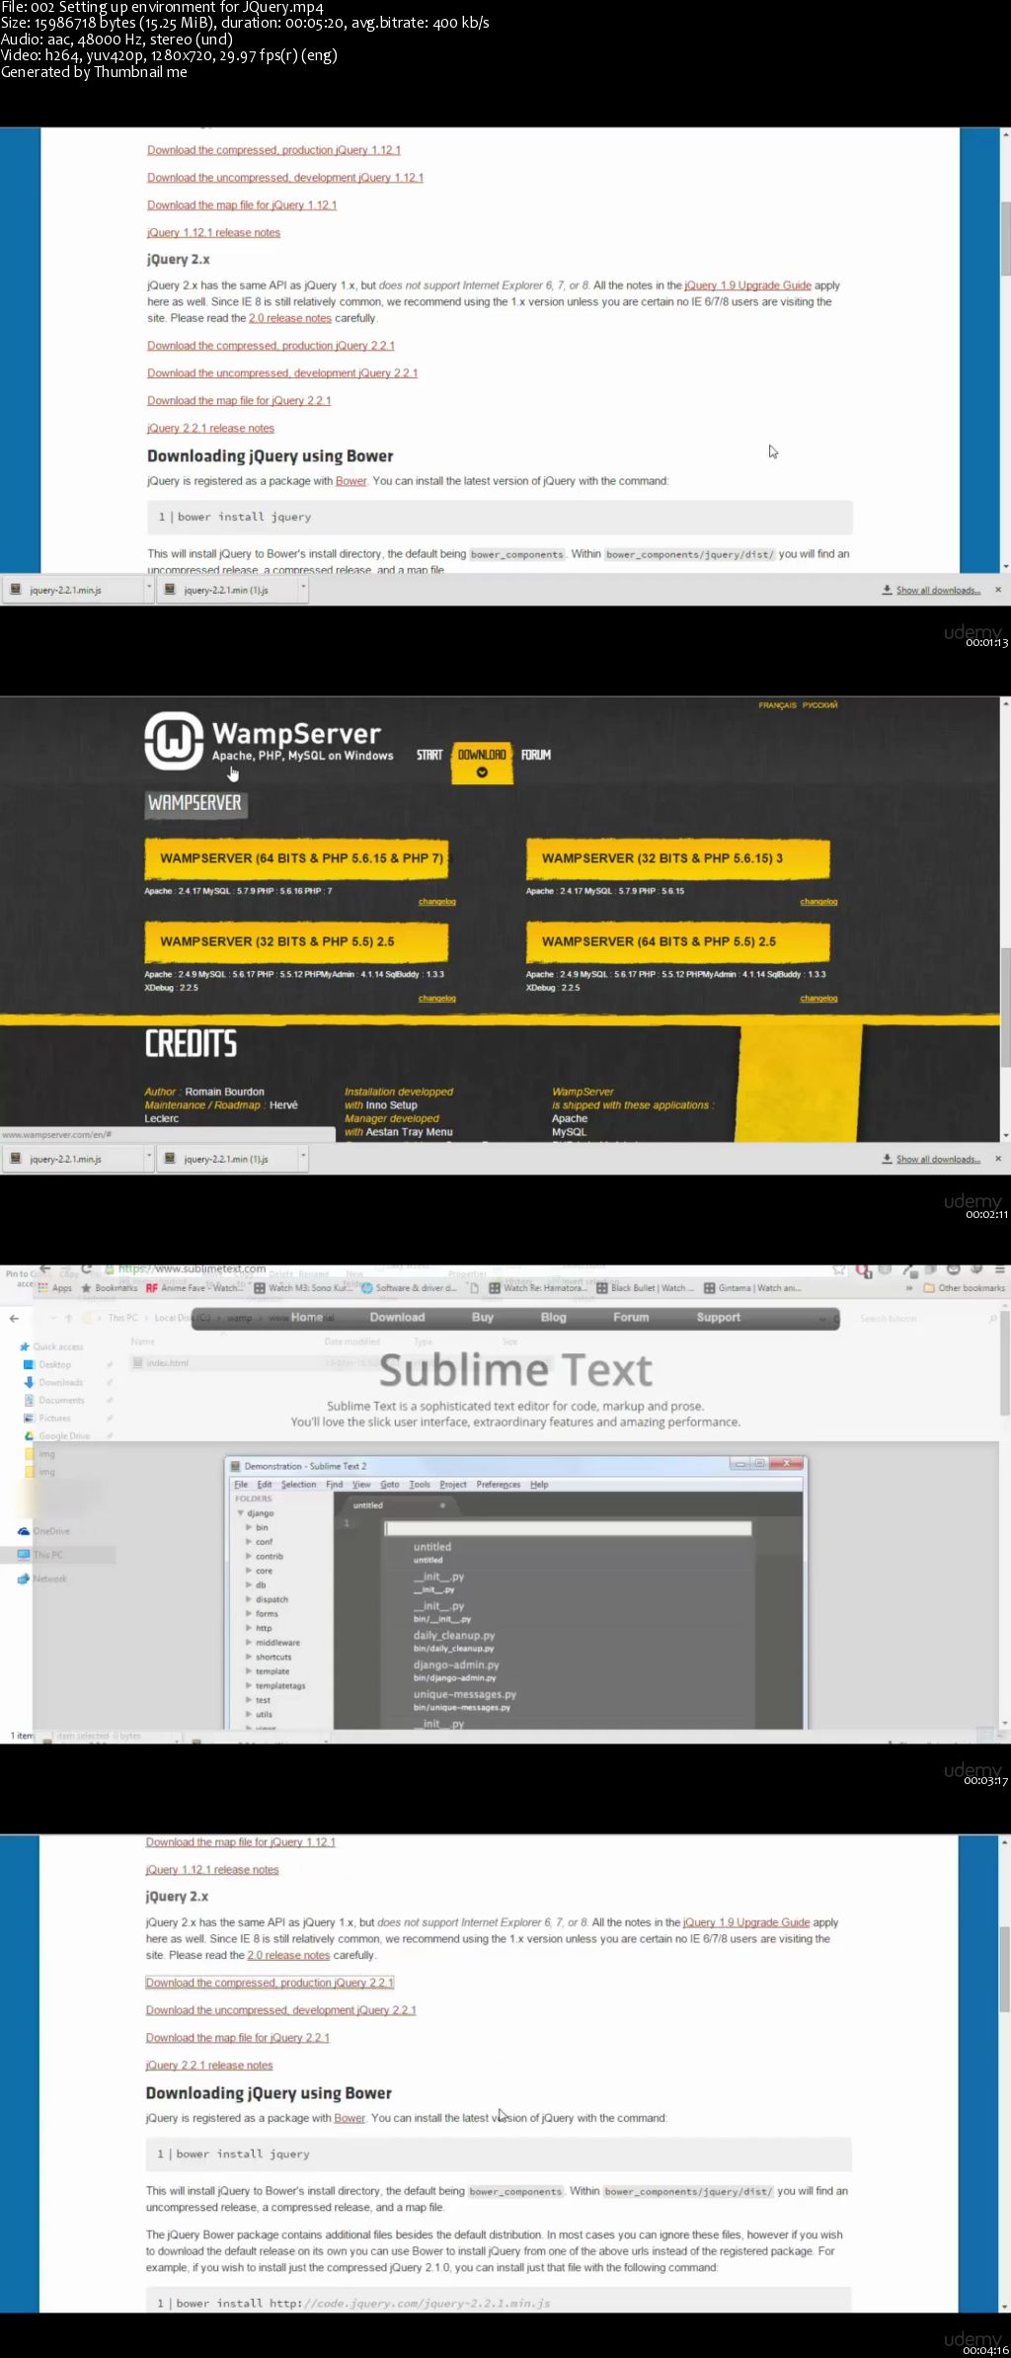
Task: Expand the middleware folder in the Sublime demo sidebar
Action: (249, 1643)
